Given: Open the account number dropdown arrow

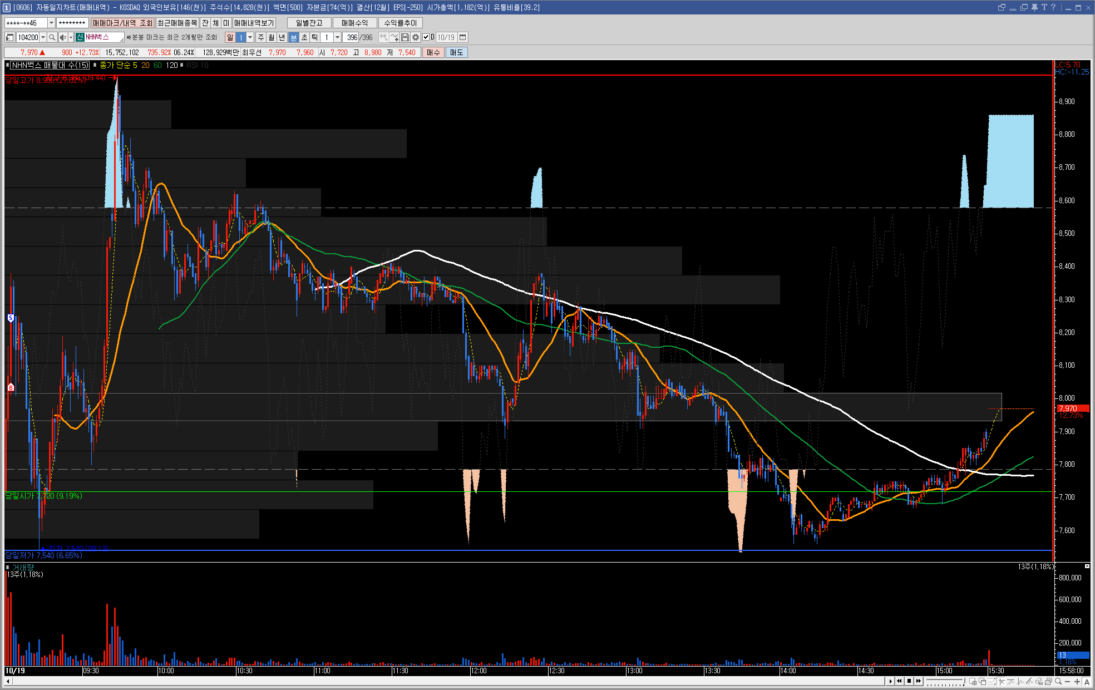Looking at the screenshot, I should pyautogui.click(x=51, y=23).
